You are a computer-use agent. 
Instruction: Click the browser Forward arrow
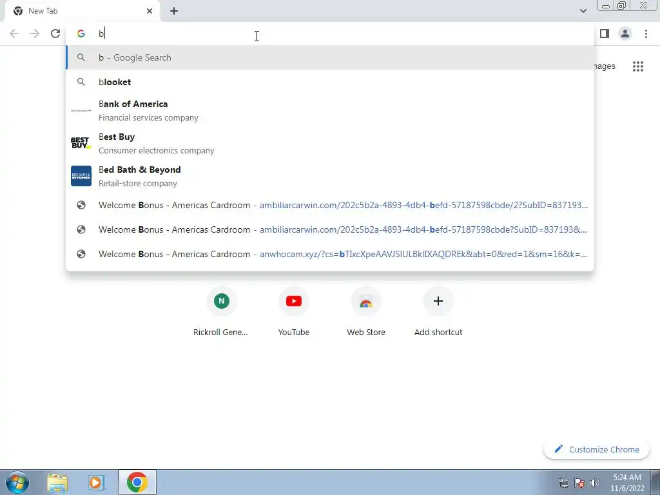[x=35, y=34]
